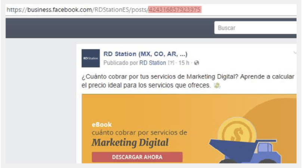302x168 pixels.
Task: Focus the Buscar search field
Action: 254,28
